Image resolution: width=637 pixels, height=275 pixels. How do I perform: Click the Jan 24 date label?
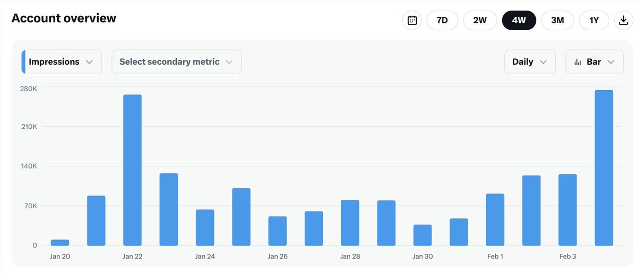(205, 256)
